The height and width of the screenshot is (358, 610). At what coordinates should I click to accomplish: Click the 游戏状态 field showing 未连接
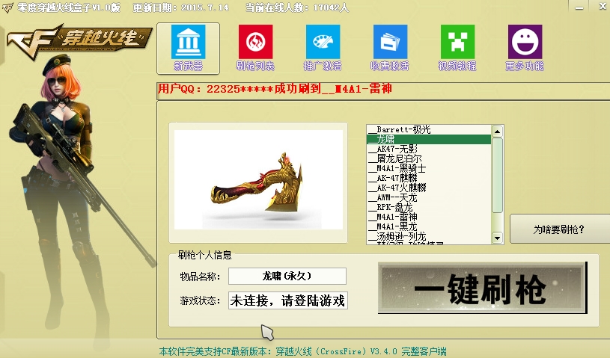pyautogui.click(x=288, y=300)
